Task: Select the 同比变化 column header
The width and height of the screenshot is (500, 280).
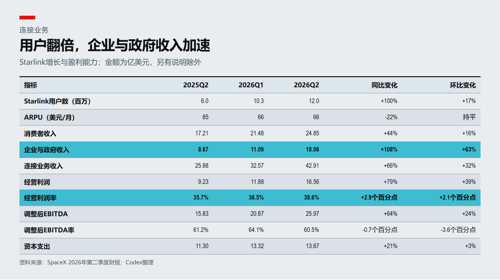Action: coord(384,85)
